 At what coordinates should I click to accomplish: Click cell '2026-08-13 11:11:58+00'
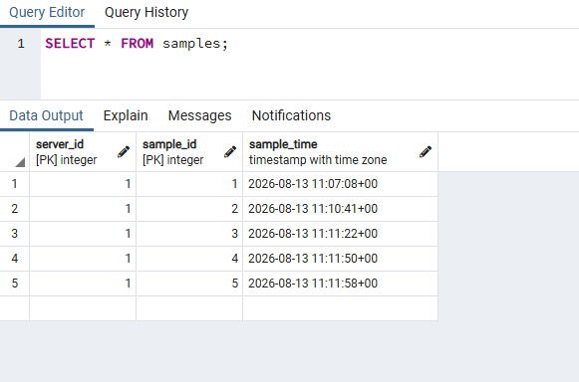coord(341,284)
